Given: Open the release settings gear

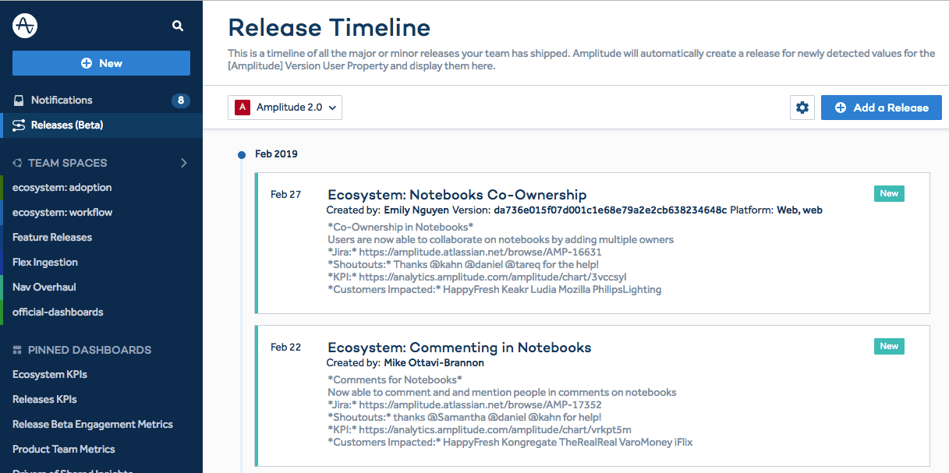Looking at the screenshot, I should click(802, 107).
